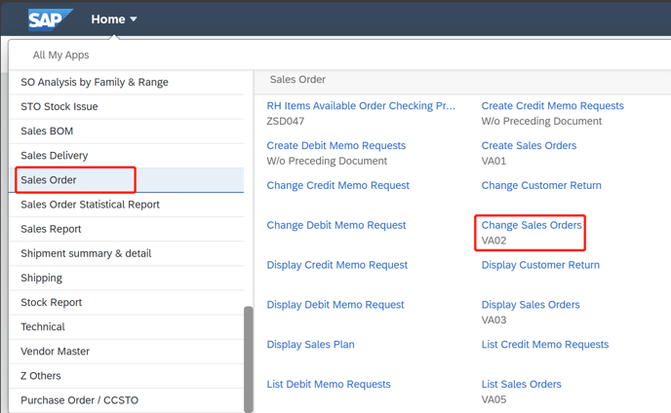Open Purchase Order / CCSTO category
Image resolution: width=671 pixels, height=413 pixels.
click(79, 399)
